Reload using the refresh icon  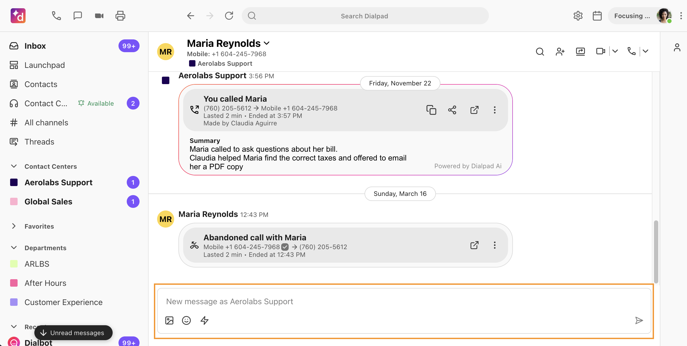[x=229, y=16]
